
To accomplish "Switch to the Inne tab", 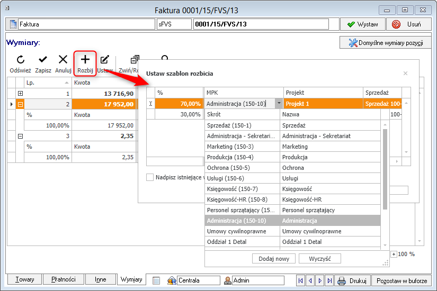I will click(x=100, y=279).
